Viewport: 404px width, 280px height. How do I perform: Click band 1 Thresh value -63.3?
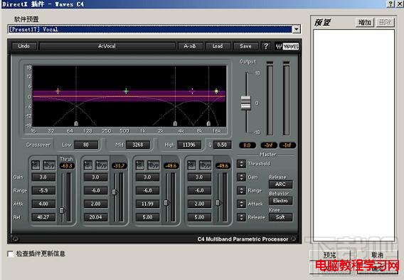[67, 166]
